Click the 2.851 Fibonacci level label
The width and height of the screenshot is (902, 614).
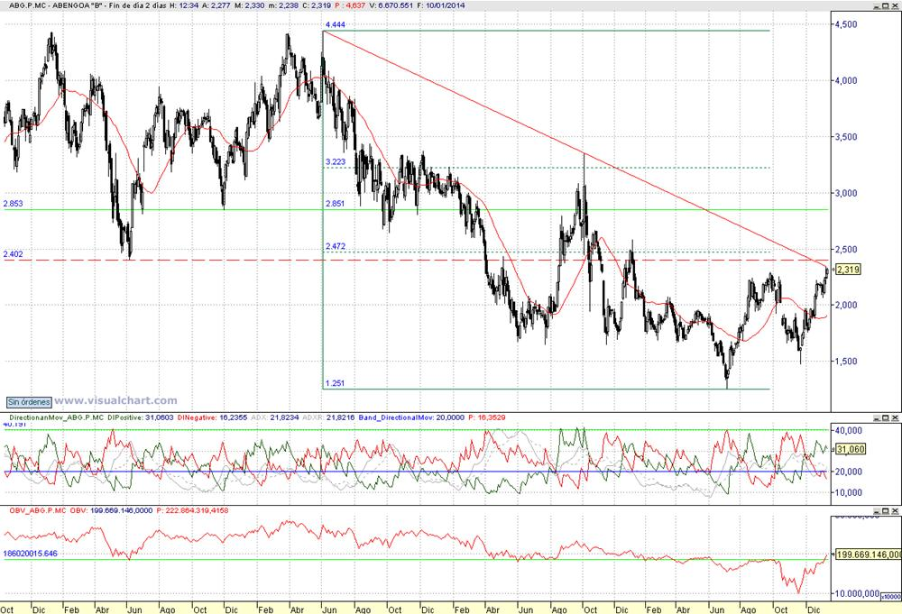pyautogui.click(x=335, y=203)
